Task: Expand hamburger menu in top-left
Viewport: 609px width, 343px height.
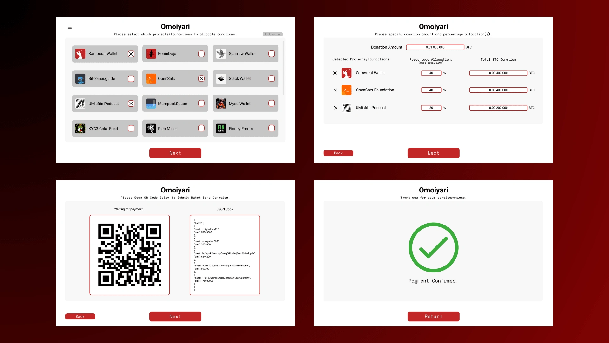Action: tap(69, 28)
